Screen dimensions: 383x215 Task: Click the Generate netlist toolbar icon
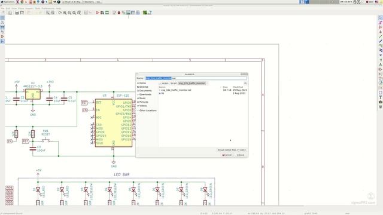[x=128, y=13]
